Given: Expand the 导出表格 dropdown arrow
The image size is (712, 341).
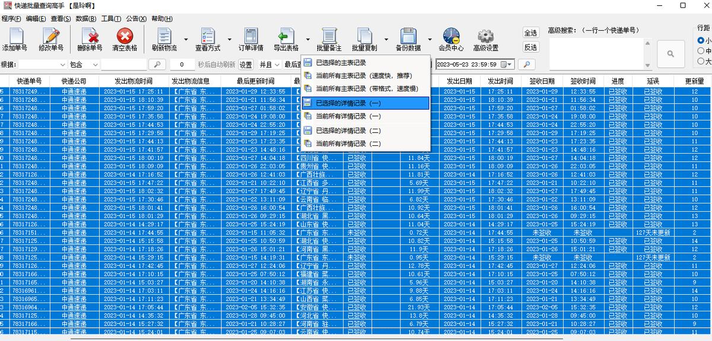Looking at the screenshot, I should pyautogui.click(x=307, y=40).
